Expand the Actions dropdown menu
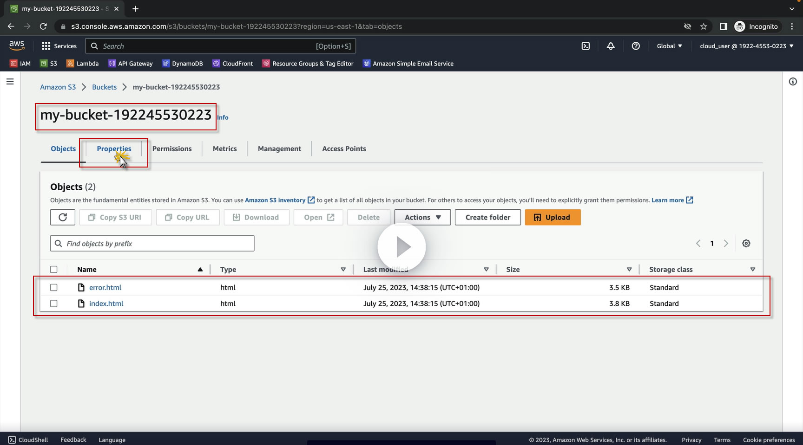803x445 pixels. pyautogui.click(x=422, y=217)
